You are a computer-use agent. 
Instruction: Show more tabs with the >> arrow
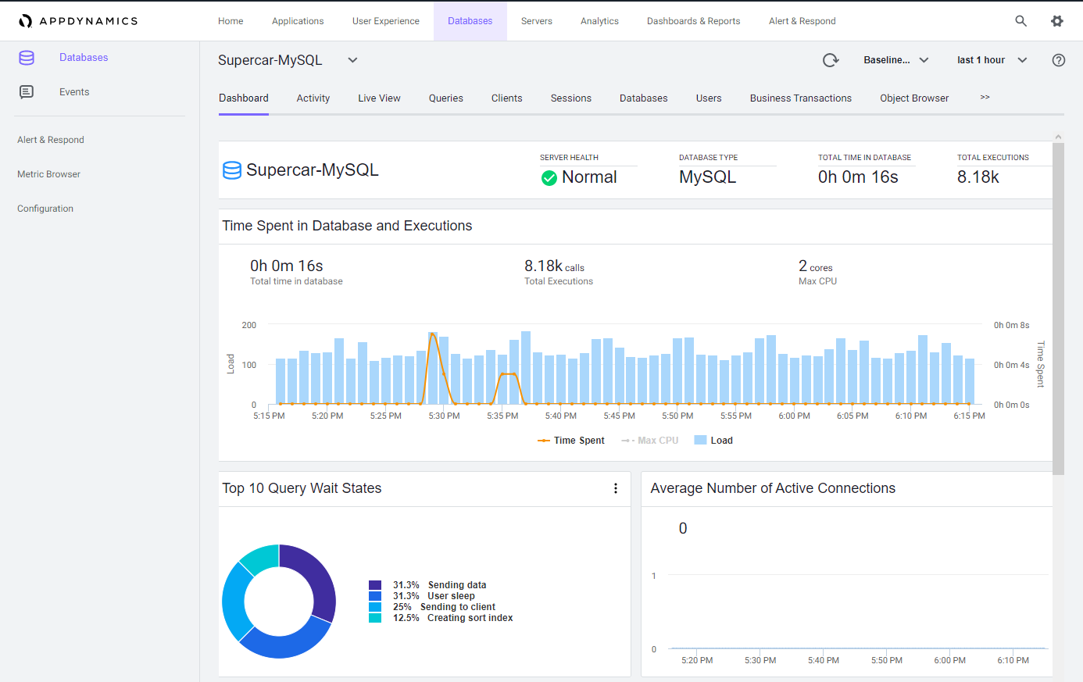(x=985, y=98)
